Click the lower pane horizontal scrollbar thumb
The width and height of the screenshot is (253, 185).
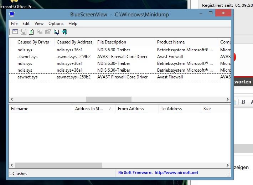tap(58, 165)
